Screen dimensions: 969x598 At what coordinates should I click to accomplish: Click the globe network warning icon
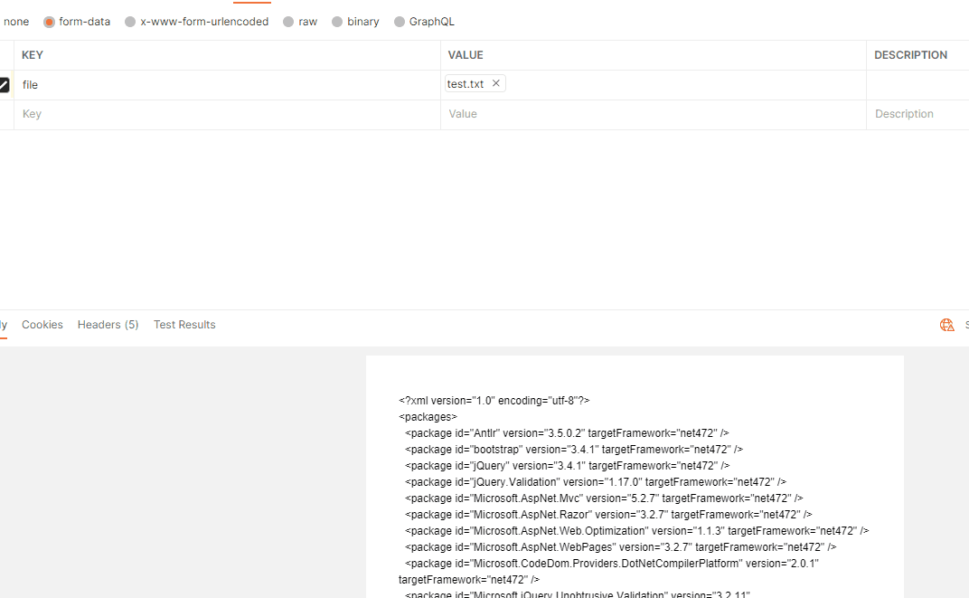946,325
